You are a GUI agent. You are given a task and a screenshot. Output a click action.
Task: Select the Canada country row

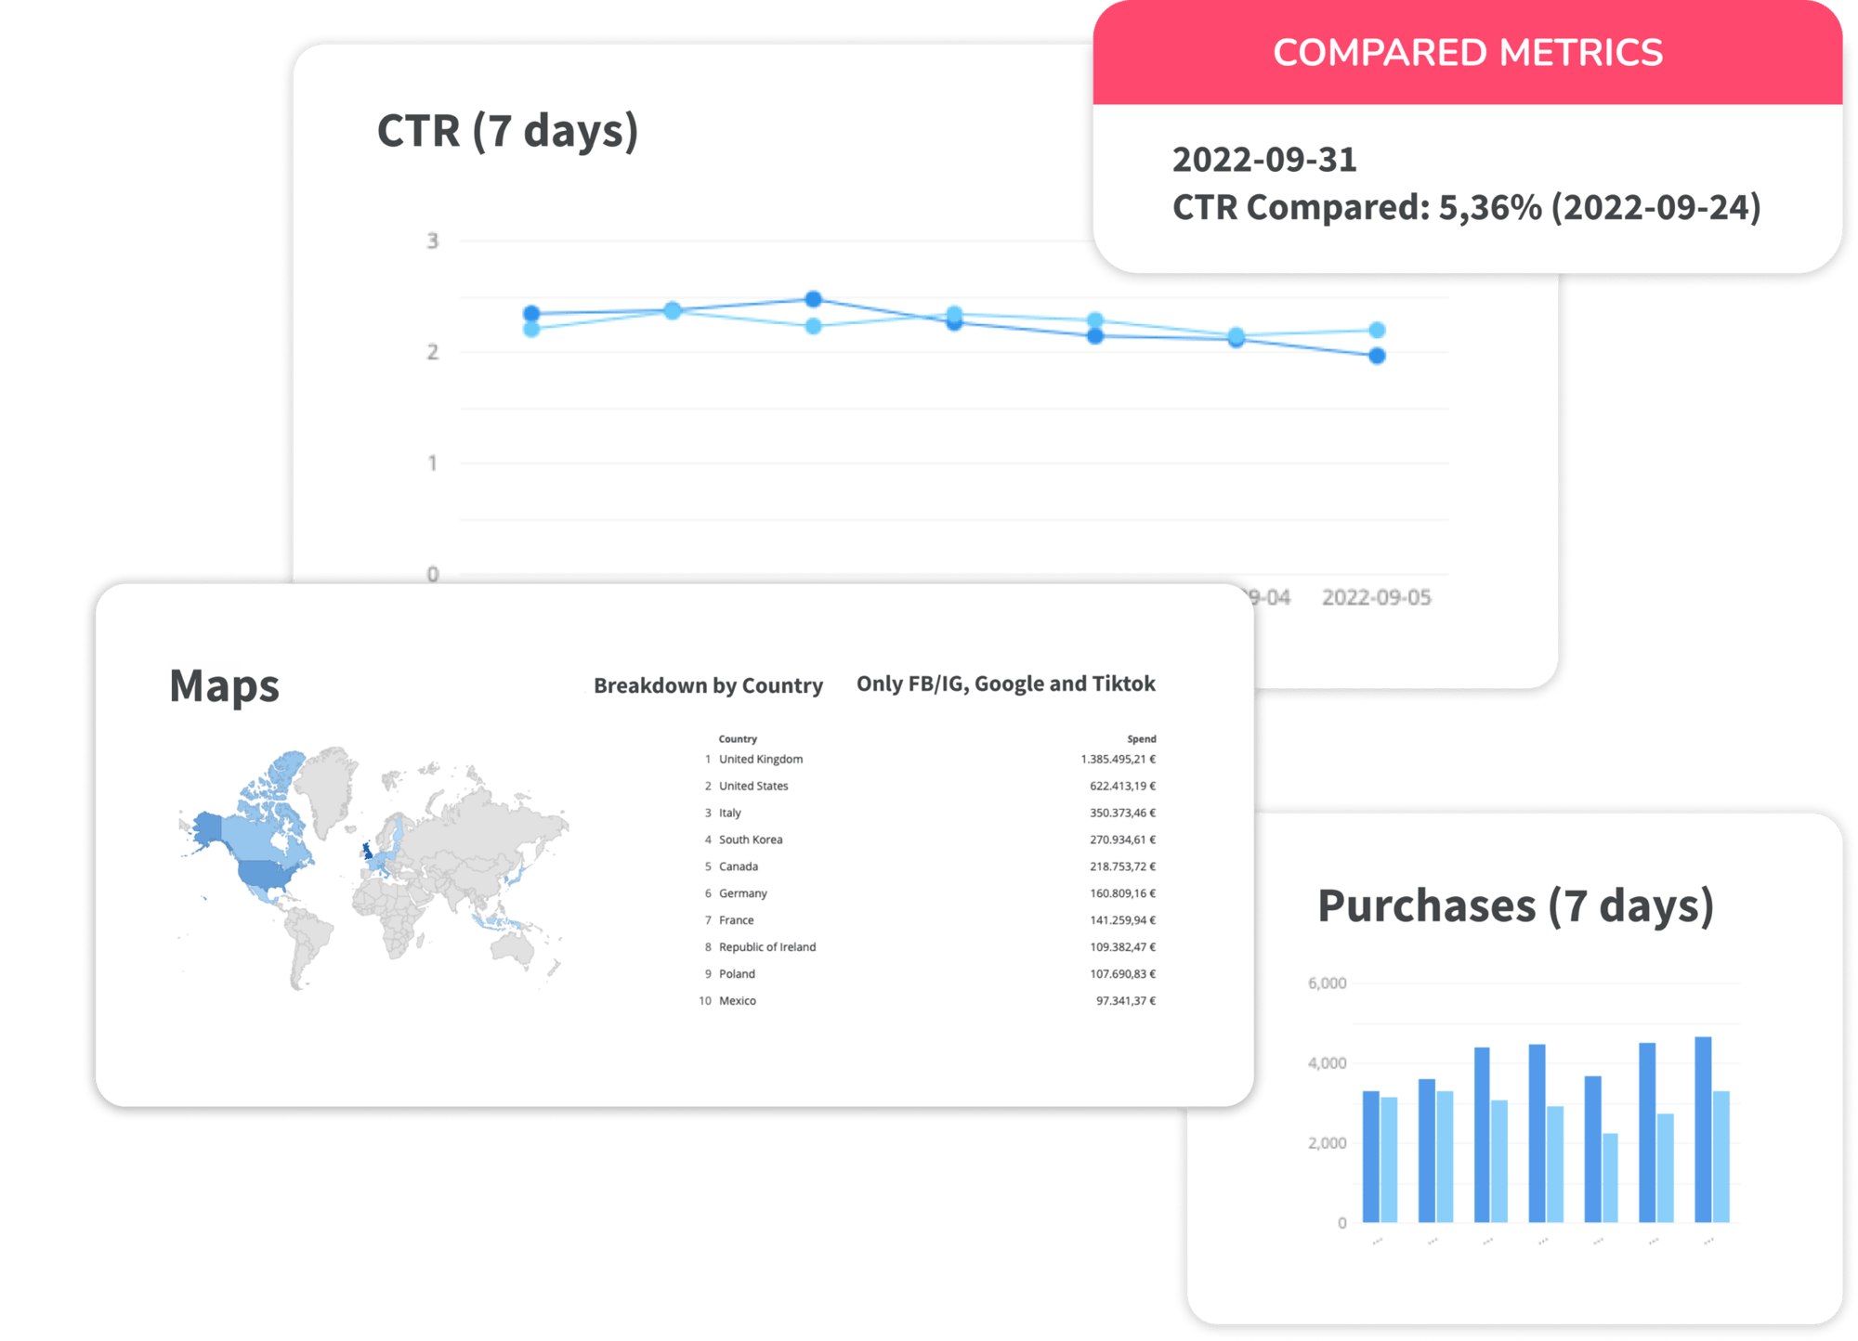(x=929, y=866)
